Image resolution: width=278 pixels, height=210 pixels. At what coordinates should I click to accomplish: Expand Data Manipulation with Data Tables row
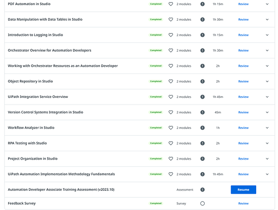click(x=267, y=19)
